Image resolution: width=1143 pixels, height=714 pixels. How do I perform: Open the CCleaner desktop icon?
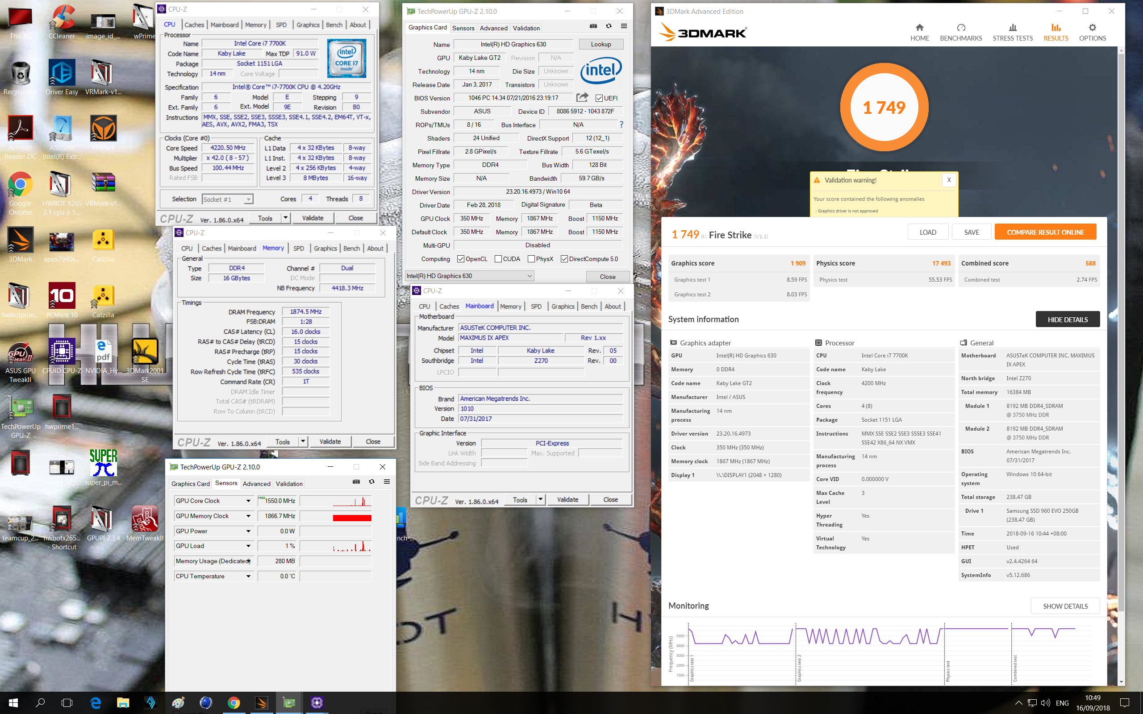click(62, 22)
